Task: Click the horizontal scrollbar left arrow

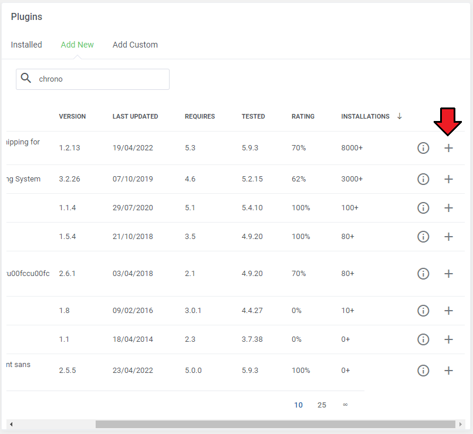Action: tap(11, 425)
